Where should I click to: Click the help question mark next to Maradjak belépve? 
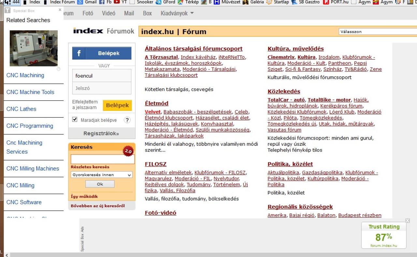click(x=127, y=120)
